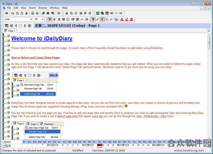The width and height of the screenshot is (213, 154).
Task: Go to previous day arrow
Action: tap(16, 25)
